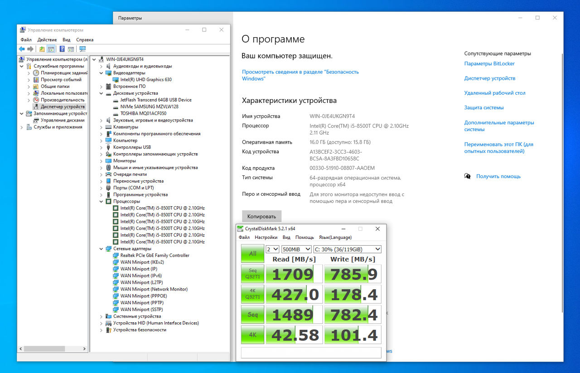Click Переименовать этот ПК link
580x373 pixels.
tap(499, 148)
